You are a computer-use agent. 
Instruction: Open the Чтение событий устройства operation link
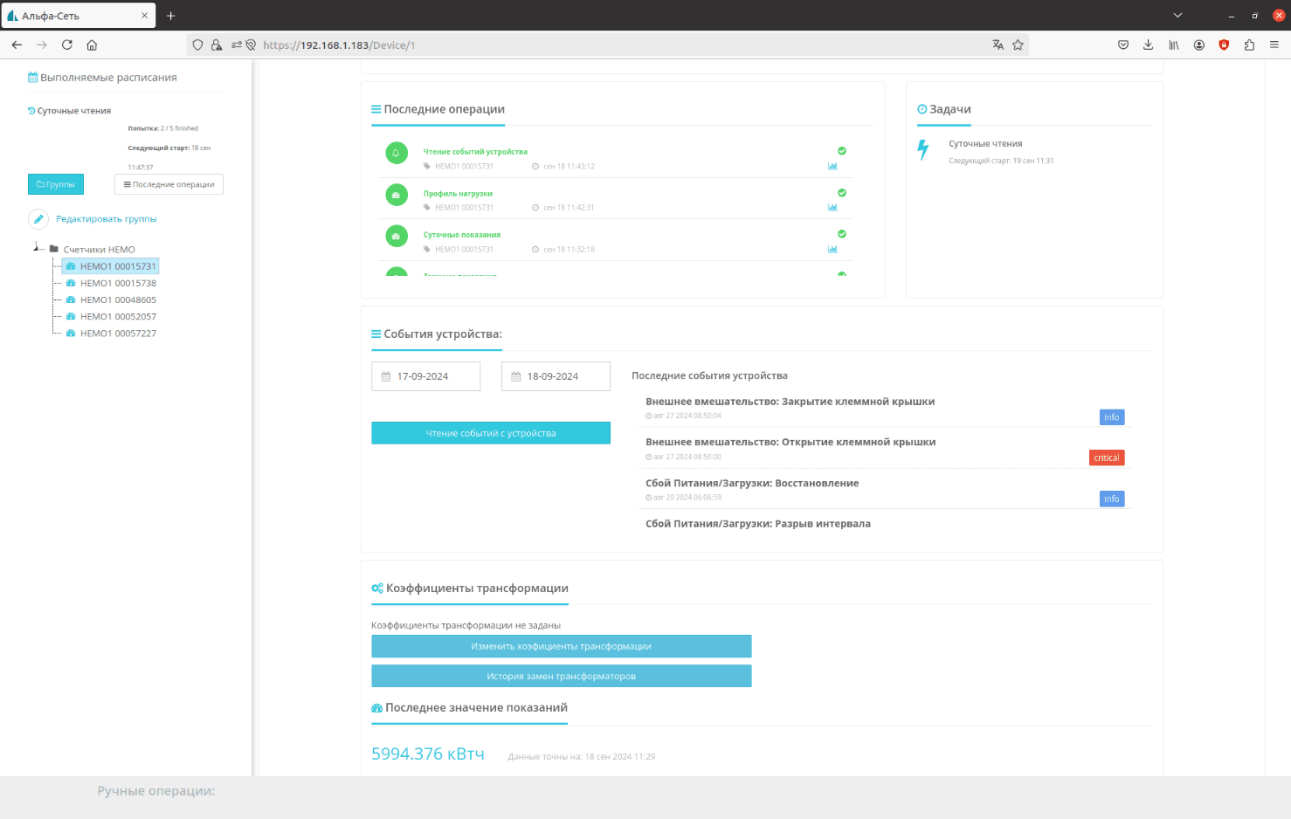click(x=475, y=152)
